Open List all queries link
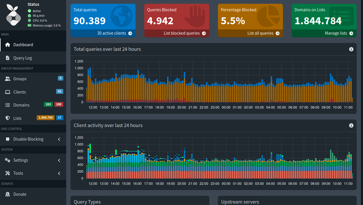 point(260,33)
